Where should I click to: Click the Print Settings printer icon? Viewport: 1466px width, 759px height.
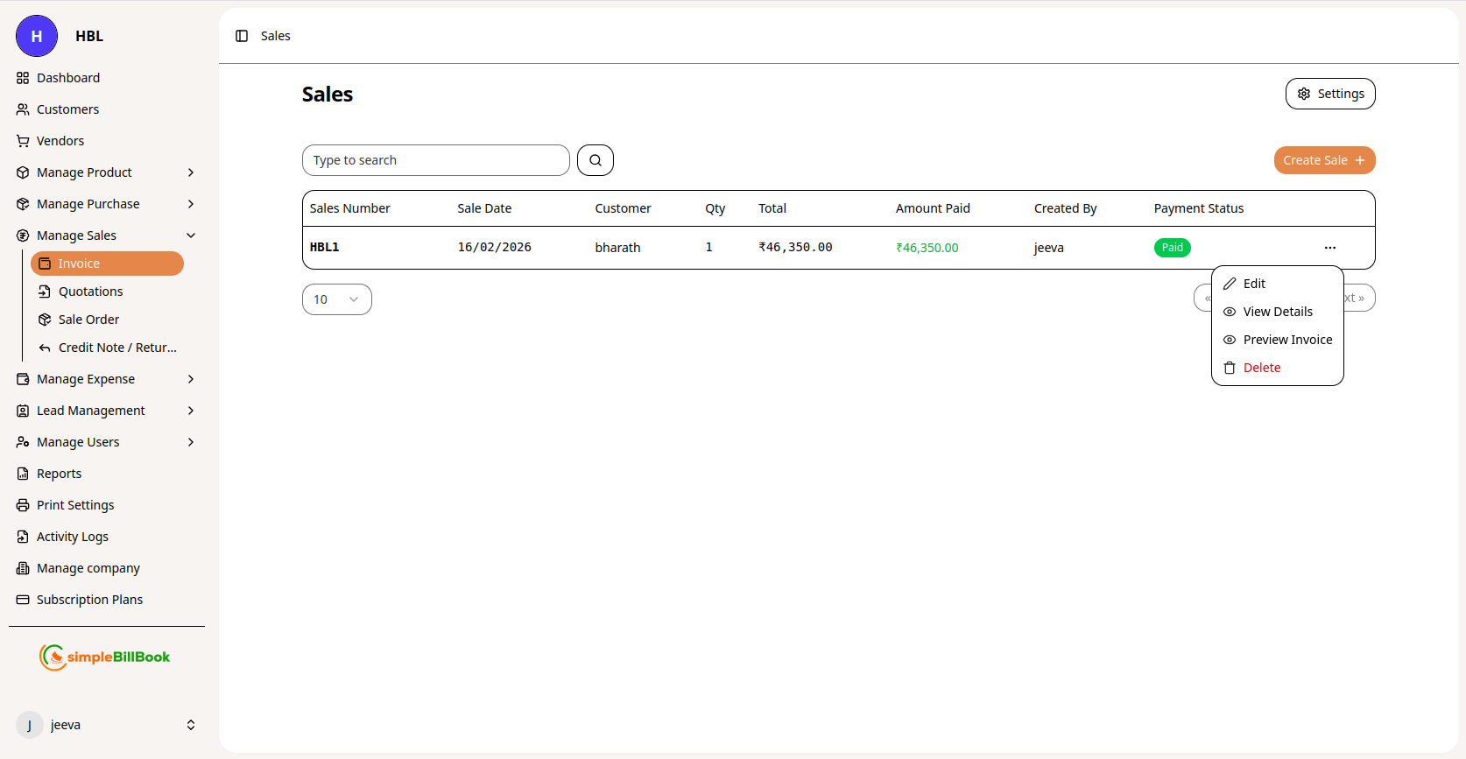tap(23, 505)
